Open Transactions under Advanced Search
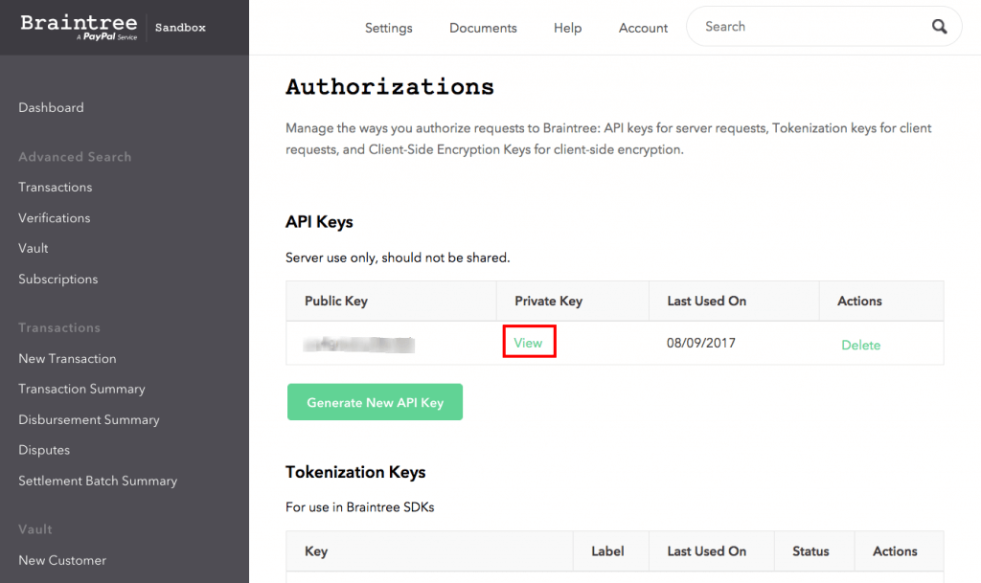Image resolution: width=981 pixels, height=583 pixels. click(x=55, y=187)
